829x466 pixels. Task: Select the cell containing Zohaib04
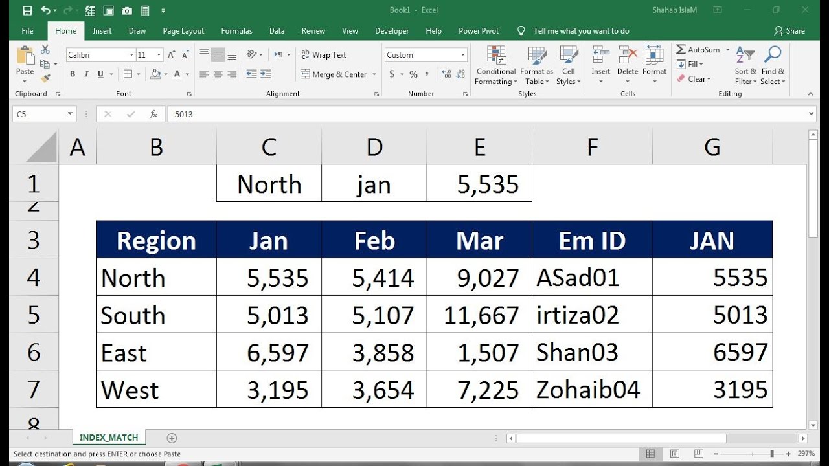[592, 389]
